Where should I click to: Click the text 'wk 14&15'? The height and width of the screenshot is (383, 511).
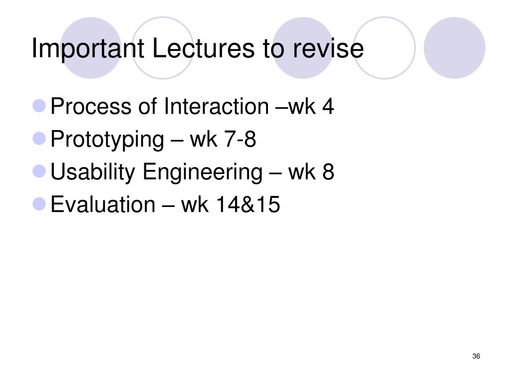231,204
